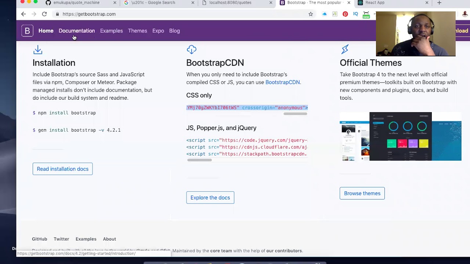Click the address bar URL
This screenshot has width=470, height=264.
click(x=89, y=14)
